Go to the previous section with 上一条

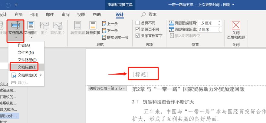(x=110, y=24)
